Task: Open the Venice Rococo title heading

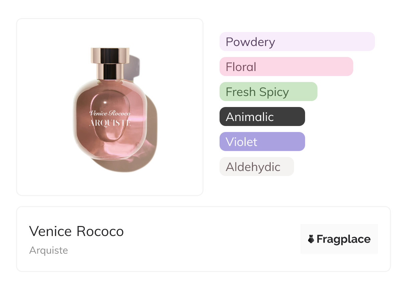Action: click(77, 231)
